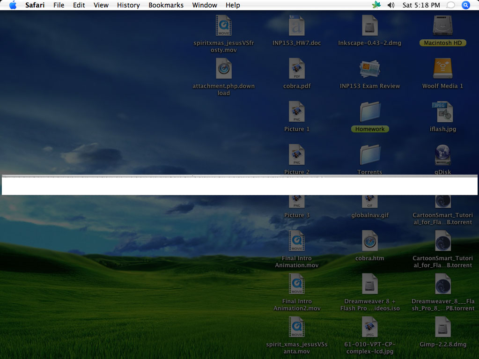Select the Woolf Media 1 FireWire drive
The image size is (479, 359).
click(442, 69)
